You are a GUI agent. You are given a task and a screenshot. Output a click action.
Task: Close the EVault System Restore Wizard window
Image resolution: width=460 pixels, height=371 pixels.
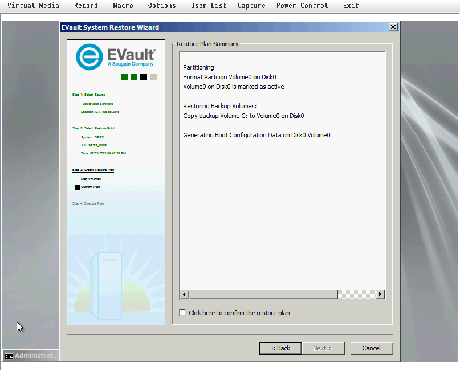(x=393, y=27)
